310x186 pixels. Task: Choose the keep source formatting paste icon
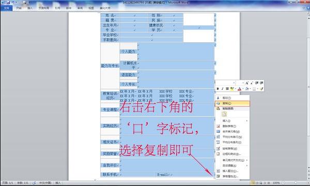point(224,114)
